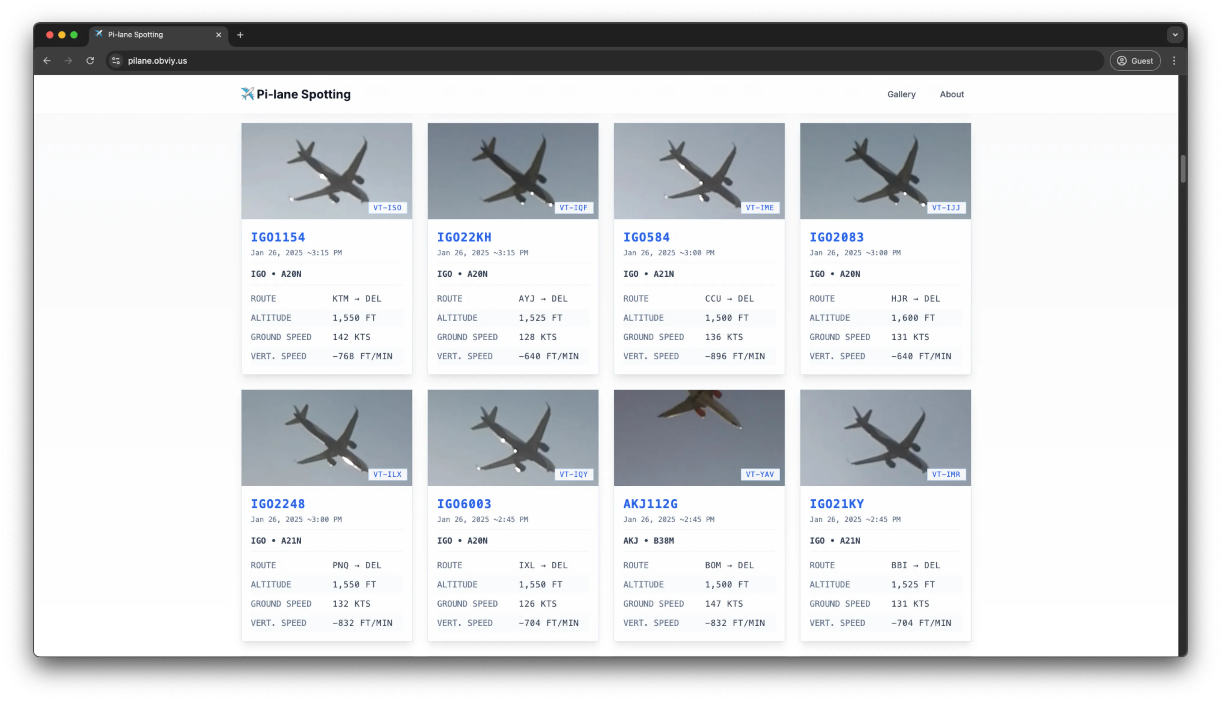1221x701 pixels.
Task: Open the About page
Action: (x=952, y=94)
